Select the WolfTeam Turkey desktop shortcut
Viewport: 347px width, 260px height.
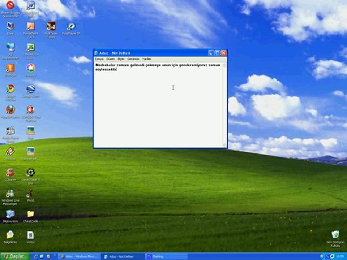click(51, 30)
